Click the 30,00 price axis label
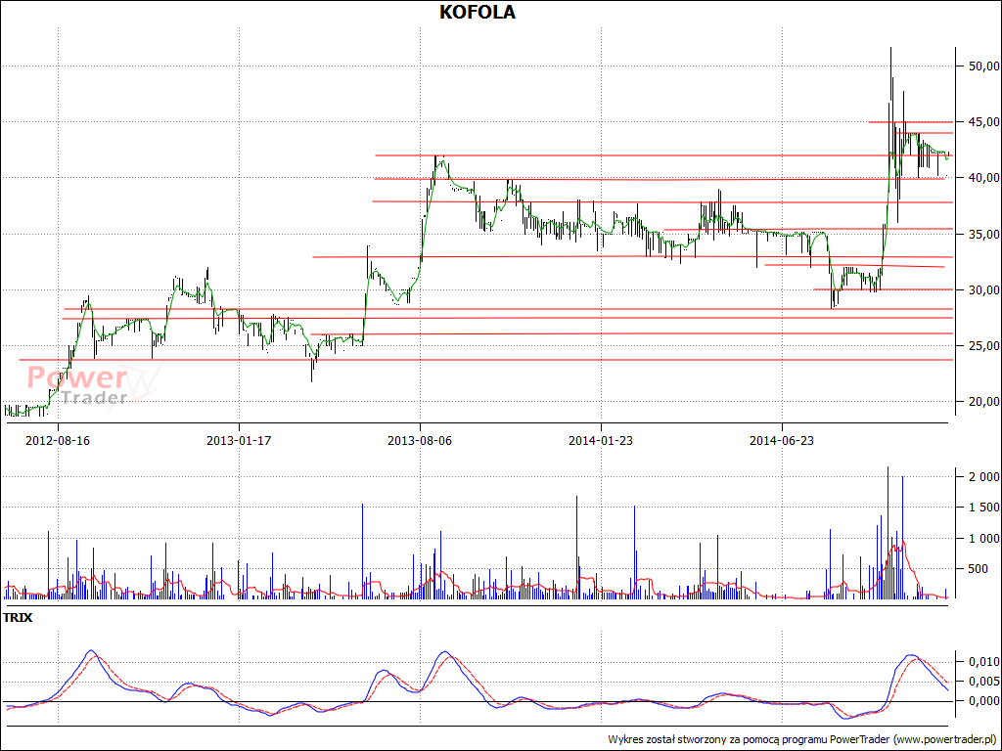The image size is (1002, 751). coord(982,289)
